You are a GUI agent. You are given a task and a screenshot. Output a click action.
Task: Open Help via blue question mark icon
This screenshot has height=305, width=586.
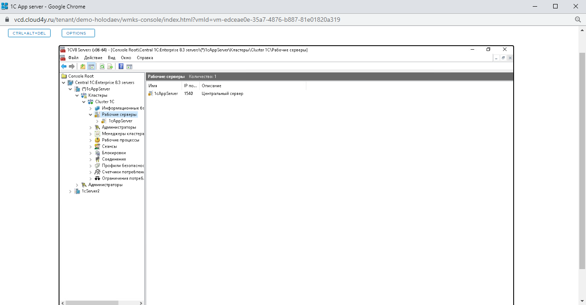[121, 66]
